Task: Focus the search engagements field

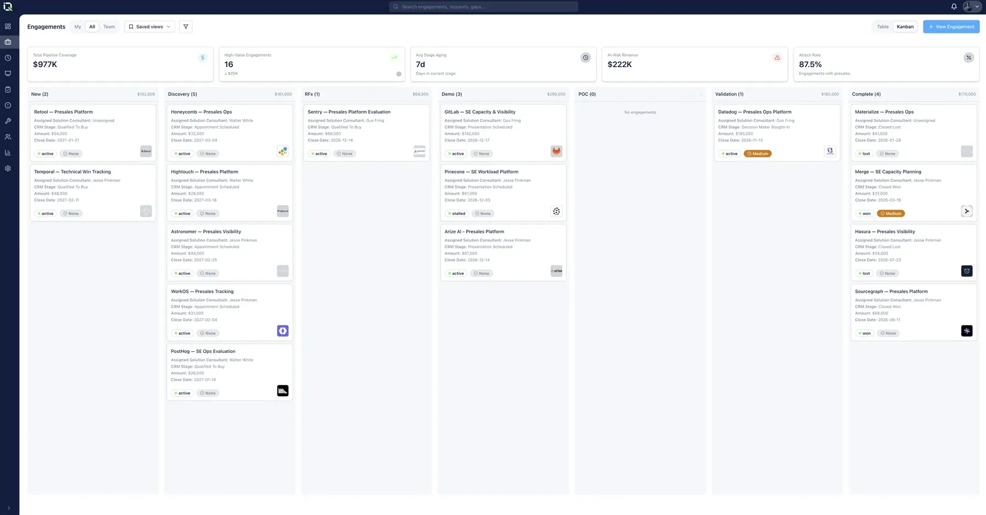Action: (484, 7)
